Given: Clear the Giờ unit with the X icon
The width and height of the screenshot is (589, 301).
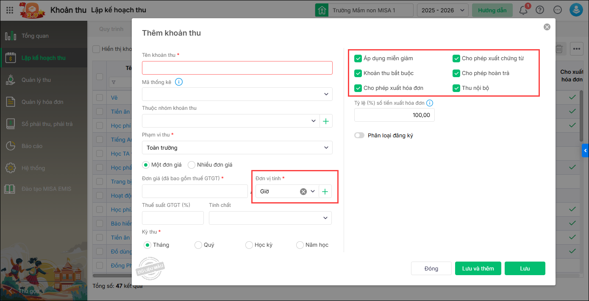Looking at the screenshot, I should (303, 191).
